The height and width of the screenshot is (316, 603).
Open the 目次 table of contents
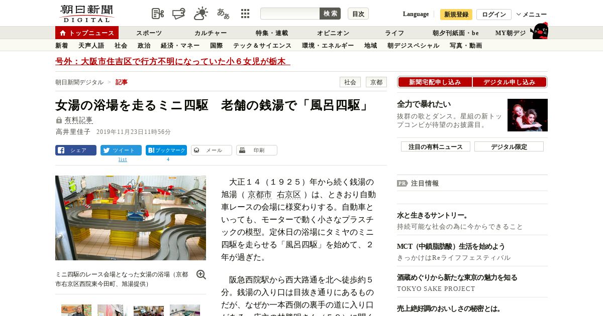point(358,14)
